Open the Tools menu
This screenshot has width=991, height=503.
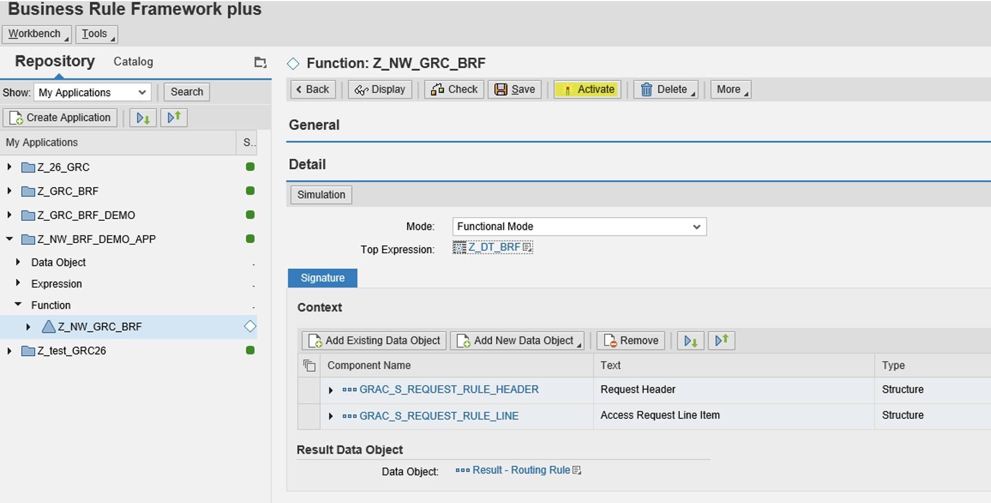[x=96, y=34]
